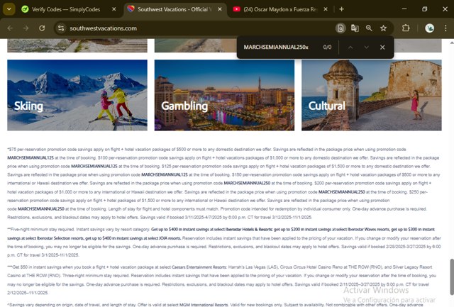The height and width of the screenshot is (307, 454).
Task: Open a new browser tab
Action: (342, 9)
